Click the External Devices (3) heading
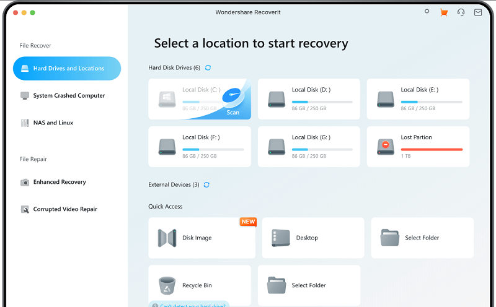This screenshot has width=496, height=307. click(x=174, y=185)
